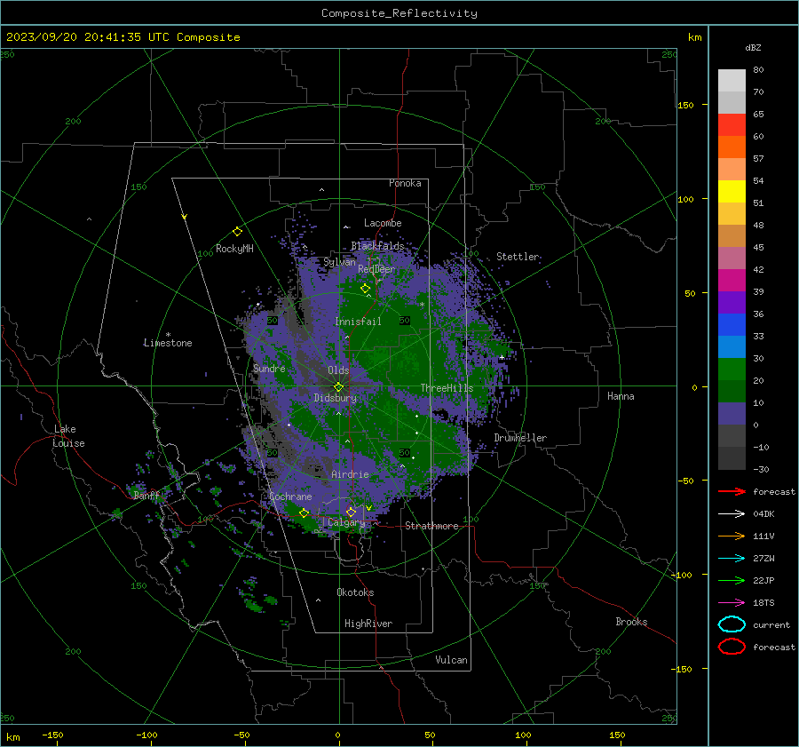Click the Cochrane town label
799x747 pixels.
coord(290,497)
